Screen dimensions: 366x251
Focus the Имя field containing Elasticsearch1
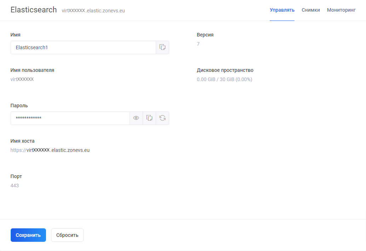(83, 47)
